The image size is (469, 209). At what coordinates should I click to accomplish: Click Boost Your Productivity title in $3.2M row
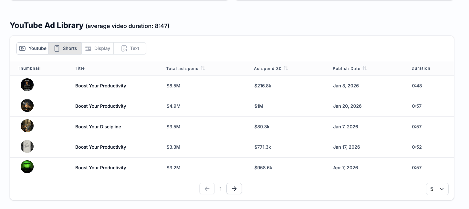[101, 168]
